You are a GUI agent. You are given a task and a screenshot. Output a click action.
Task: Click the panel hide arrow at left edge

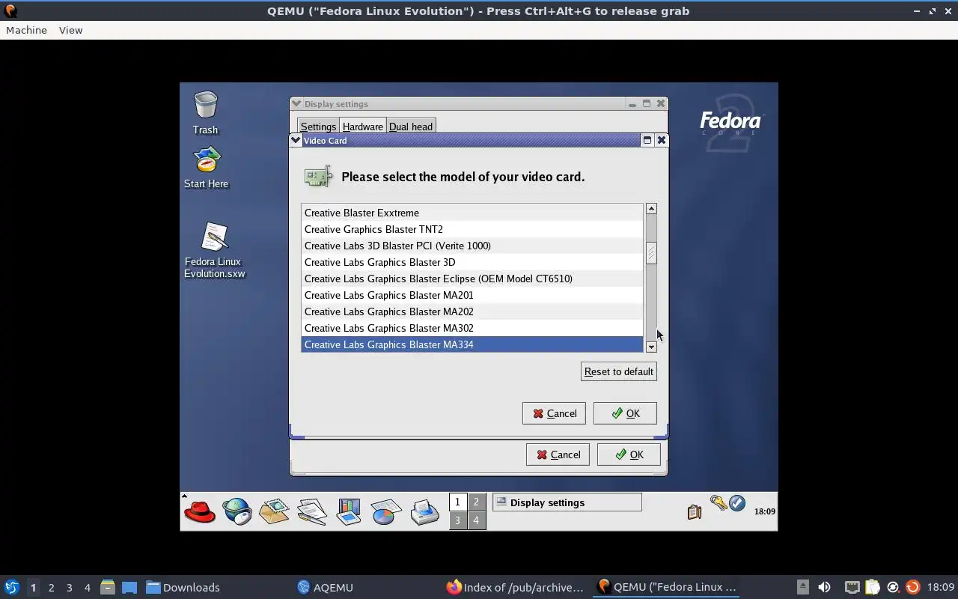click(184, 496)
